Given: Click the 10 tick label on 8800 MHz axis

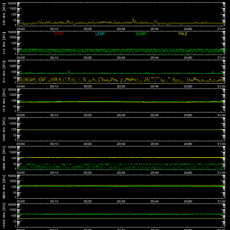Looking at the screenshot, I should 15,193.
